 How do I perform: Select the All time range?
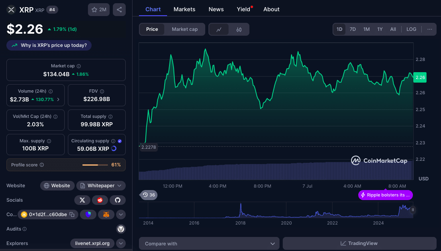393,29
